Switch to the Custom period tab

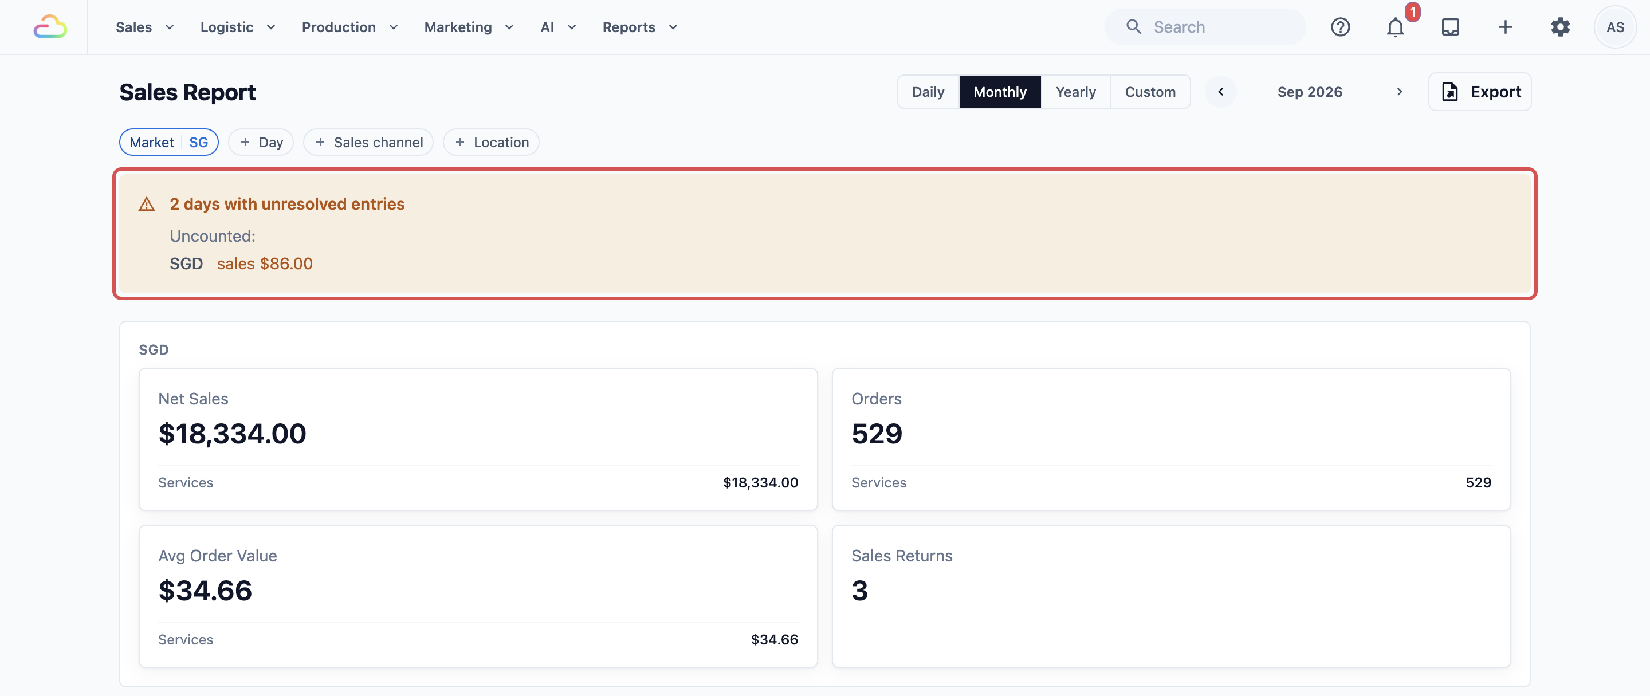[x=1150, y=92]
